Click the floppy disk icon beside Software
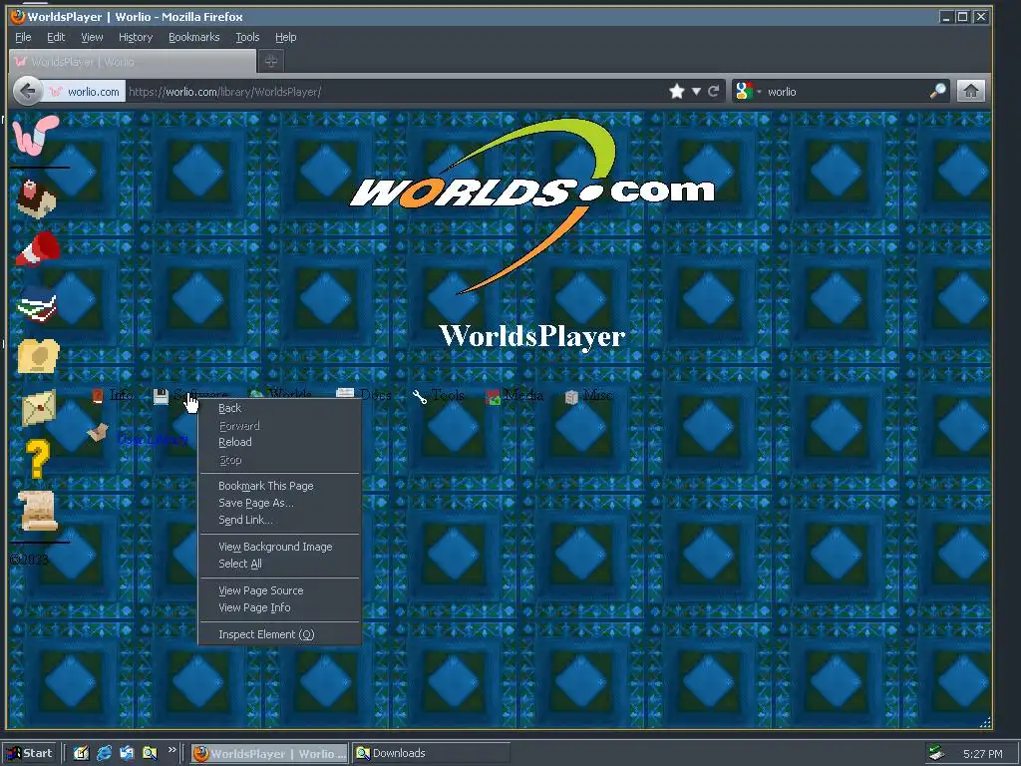Image resolution: width=1021 pixels, height=766 pixels. (161, 396)
